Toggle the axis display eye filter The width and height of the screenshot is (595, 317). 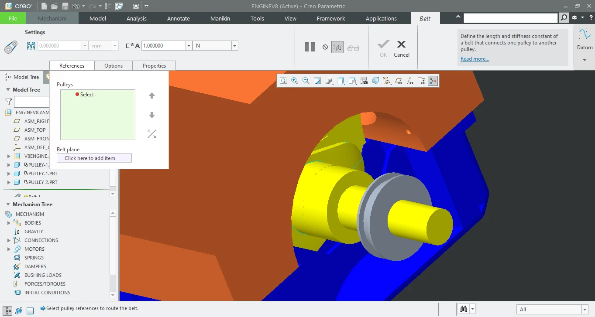pyautogui.click(x=410, y=81)
